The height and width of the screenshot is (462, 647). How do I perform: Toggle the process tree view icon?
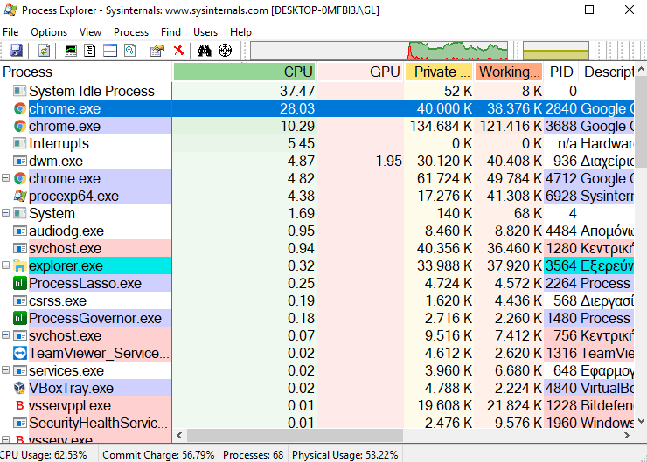[90, 51]
